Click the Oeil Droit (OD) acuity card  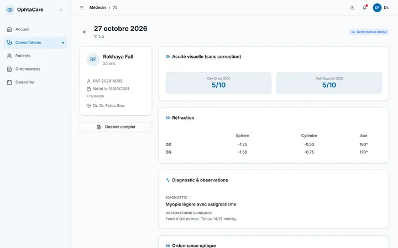(218, 83)
